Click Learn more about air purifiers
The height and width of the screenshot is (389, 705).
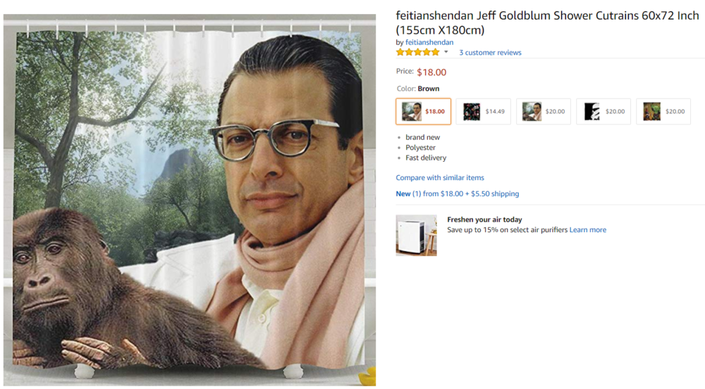[x=588, y=230]
